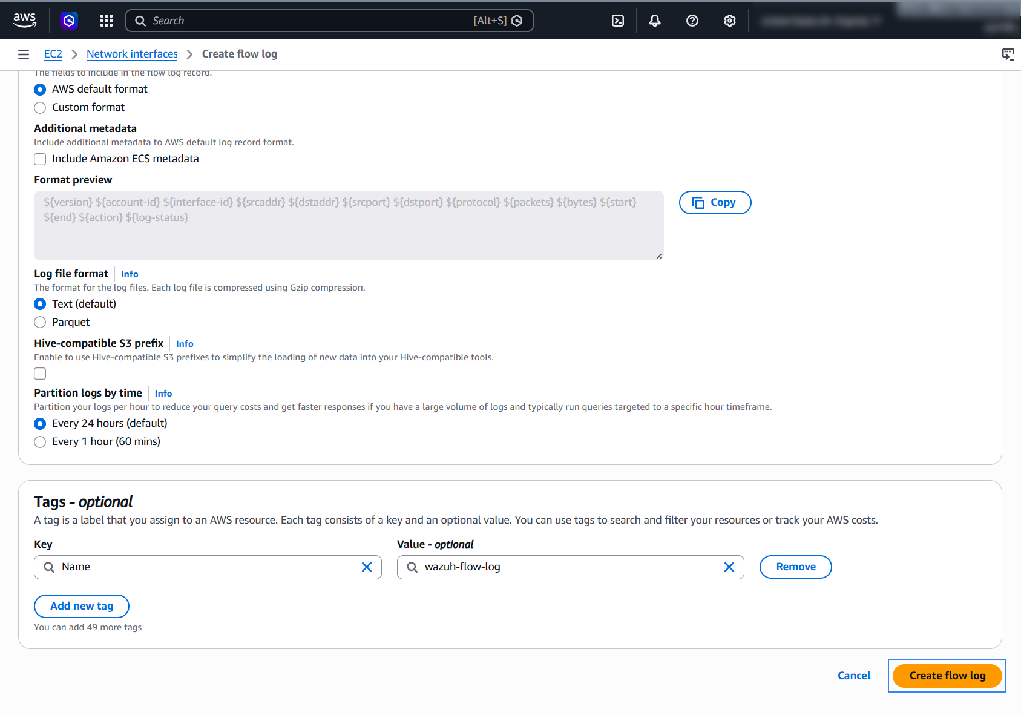Cancel flow log creation
Viewport: 1021px width, 715px height.
(x=854, y=676)
